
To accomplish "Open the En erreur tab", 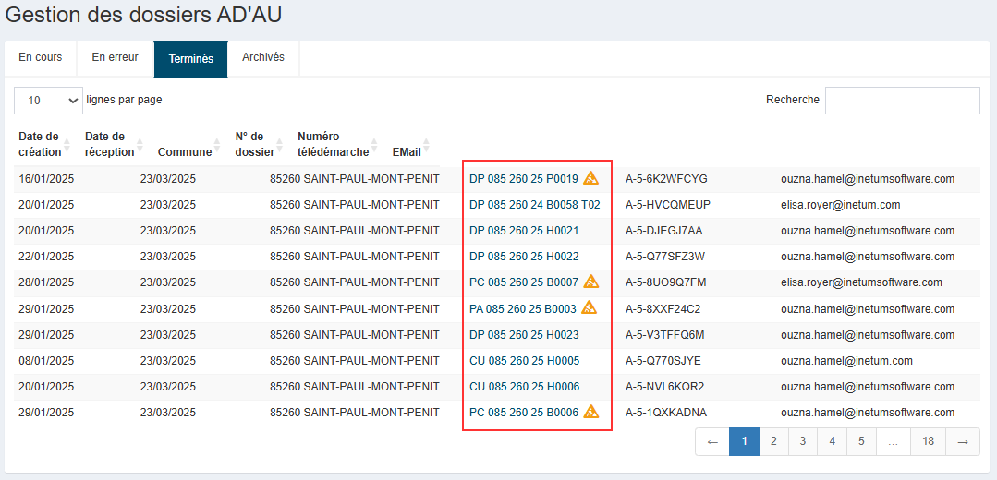I will coord(115,57).
